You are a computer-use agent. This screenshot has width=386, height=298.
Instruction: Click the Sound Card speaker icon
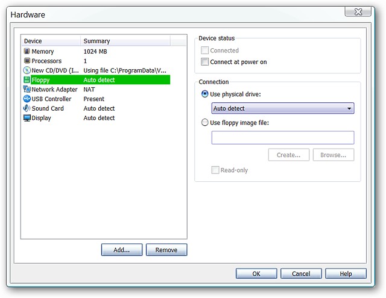click(27, 108)
